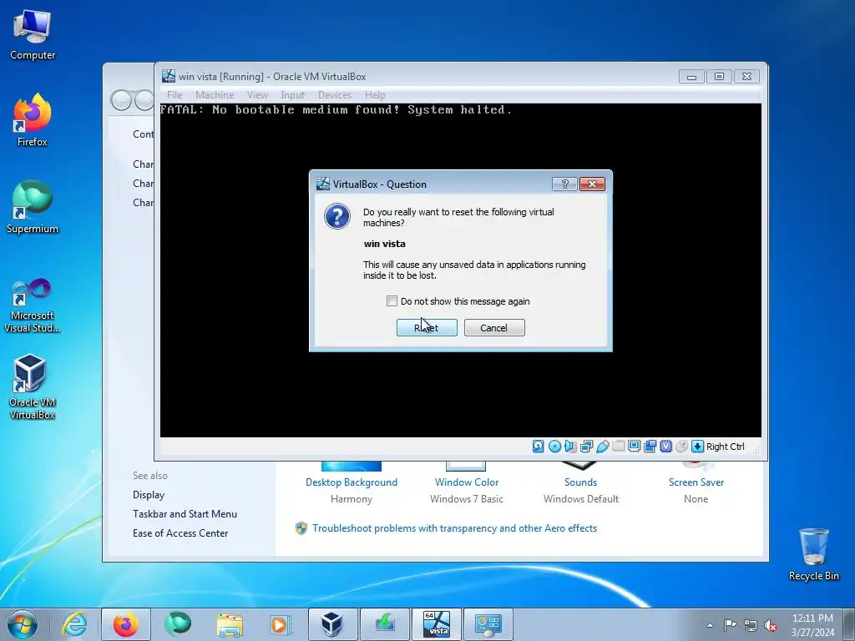Viewport: 855px width, 641px height.
Task: Click the USB devices status icon
Action: point(603,447)
